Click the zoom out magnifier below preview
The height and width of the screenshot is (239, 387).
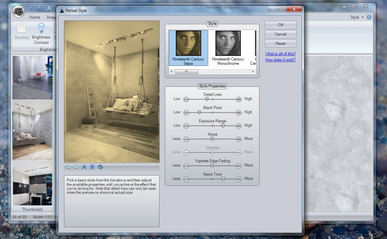[76, 167]
